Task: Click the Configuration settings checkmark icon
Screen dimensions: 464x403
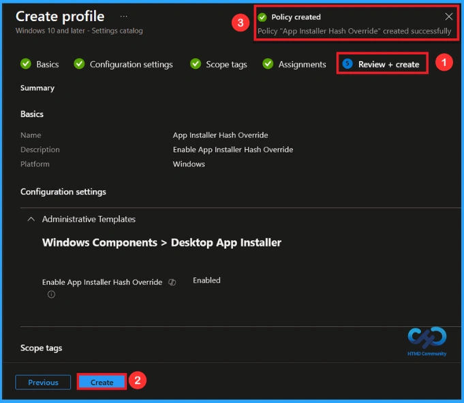Action: (x=79, y=63)
